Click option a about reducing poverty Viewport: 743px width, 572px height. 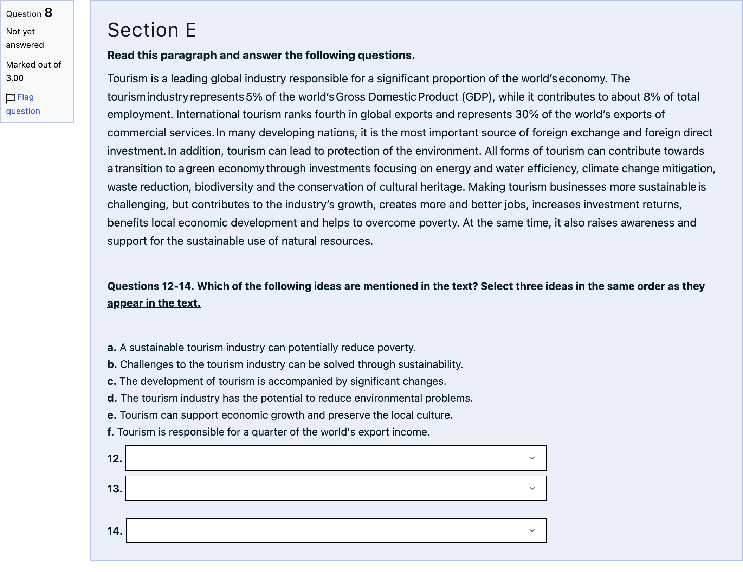(261, 348)
